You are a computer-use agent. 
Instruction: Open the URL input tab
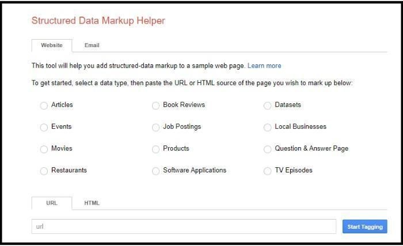tap(52, 203)
